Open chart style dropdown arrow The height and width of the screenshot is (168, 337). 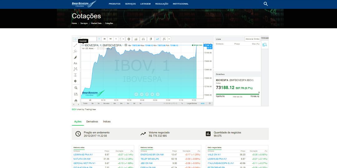tap(169, 39)
